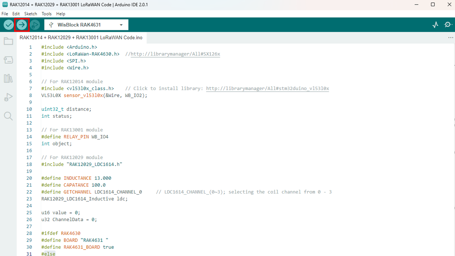Click the text '#include <SPI.h>'
Screen dimensions: 455x256
[64, 61]
